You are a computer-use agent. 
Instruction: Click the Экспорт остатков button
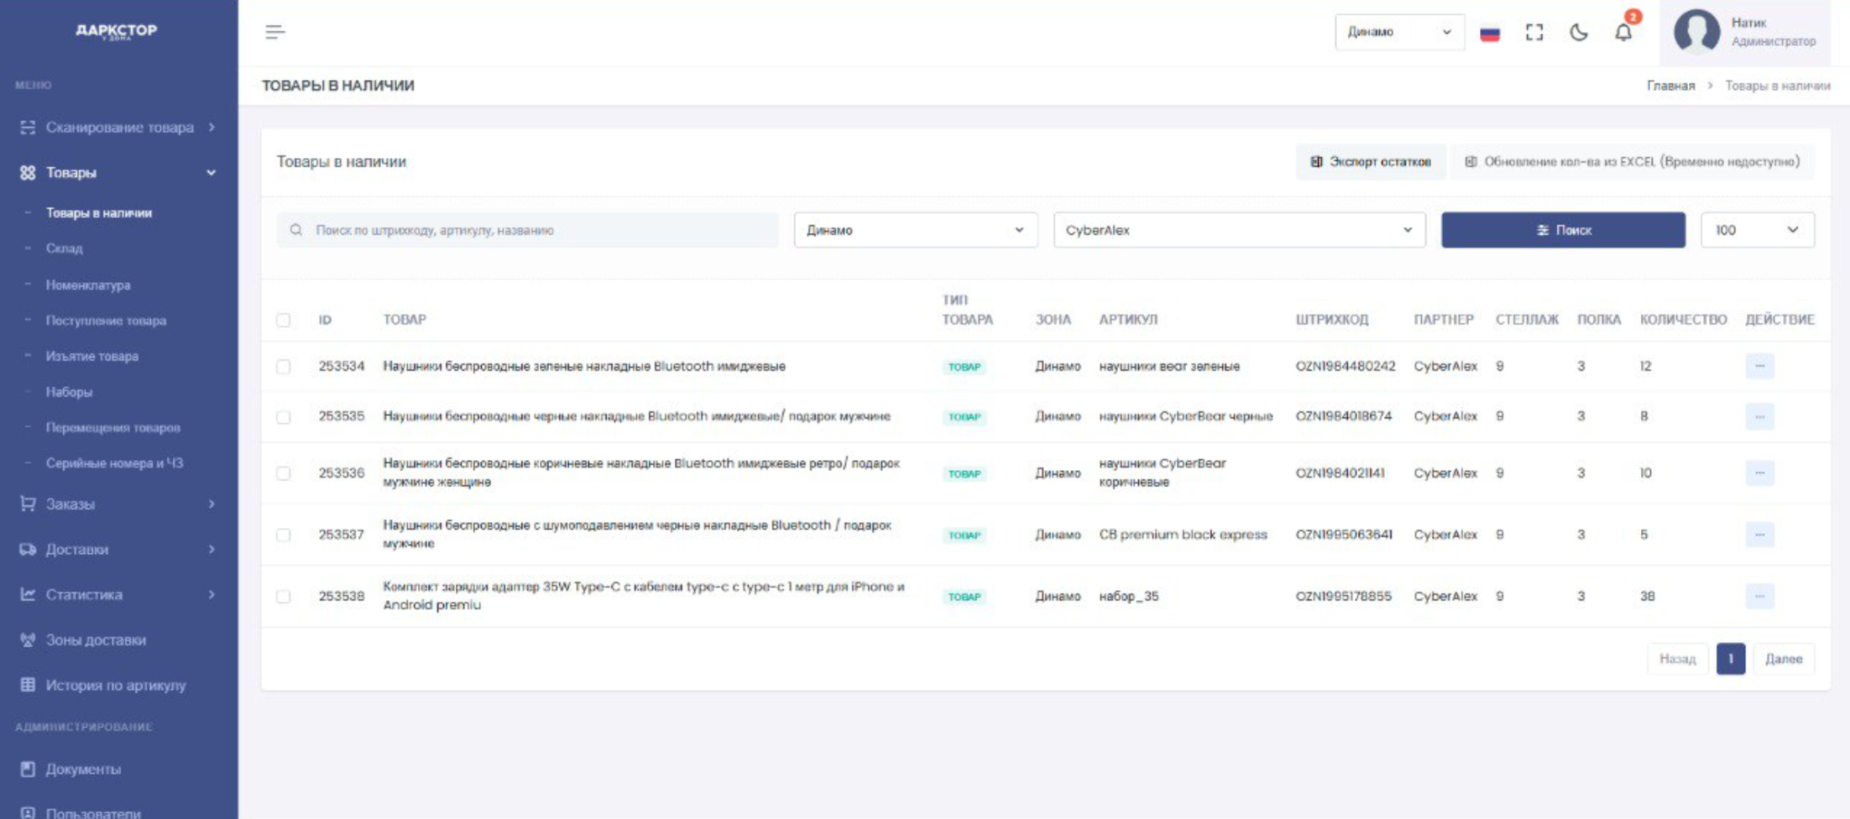click(x=1371, y=162)
